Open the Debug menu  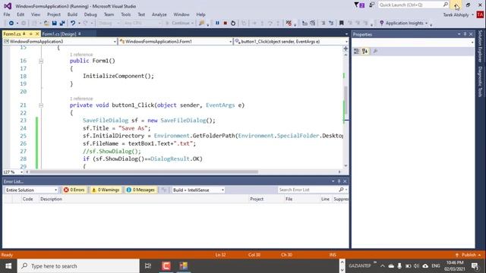pyautogui.click(x=90, y=14)
